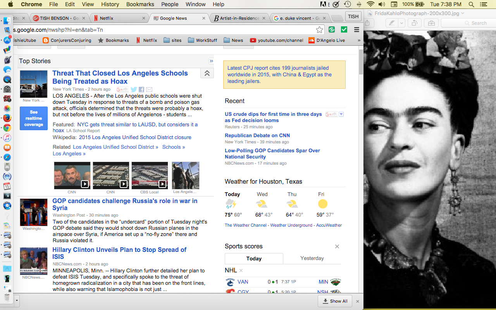Click Preview's Markup pen tool
The height and width of the screenshot is (310, 496).
pos(392,23)
